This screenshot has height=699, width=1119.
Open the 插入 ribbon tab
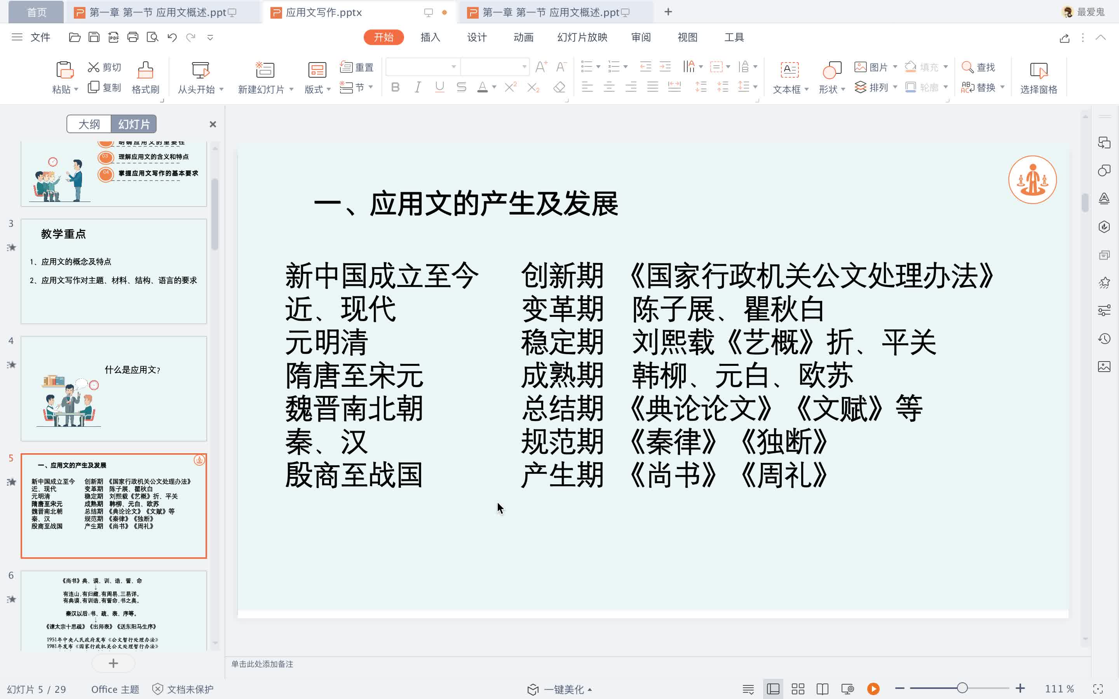click(430, 37)
